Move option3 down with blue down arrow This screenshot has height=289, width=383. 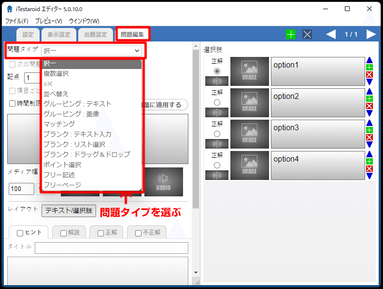[369, 144]
